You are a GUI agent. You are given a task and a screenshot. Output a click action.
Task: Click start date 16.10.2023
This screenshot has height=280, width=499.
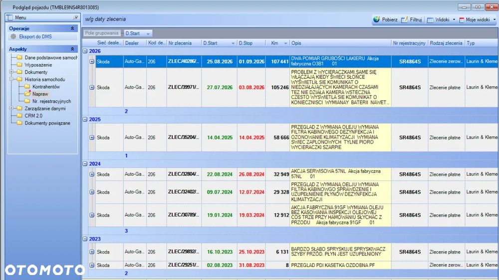[x=220, y=252]
